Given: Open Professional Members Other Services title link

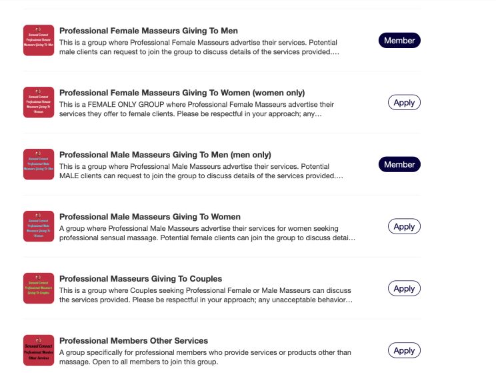Looking at the screenshot, I should pos(133,341).
